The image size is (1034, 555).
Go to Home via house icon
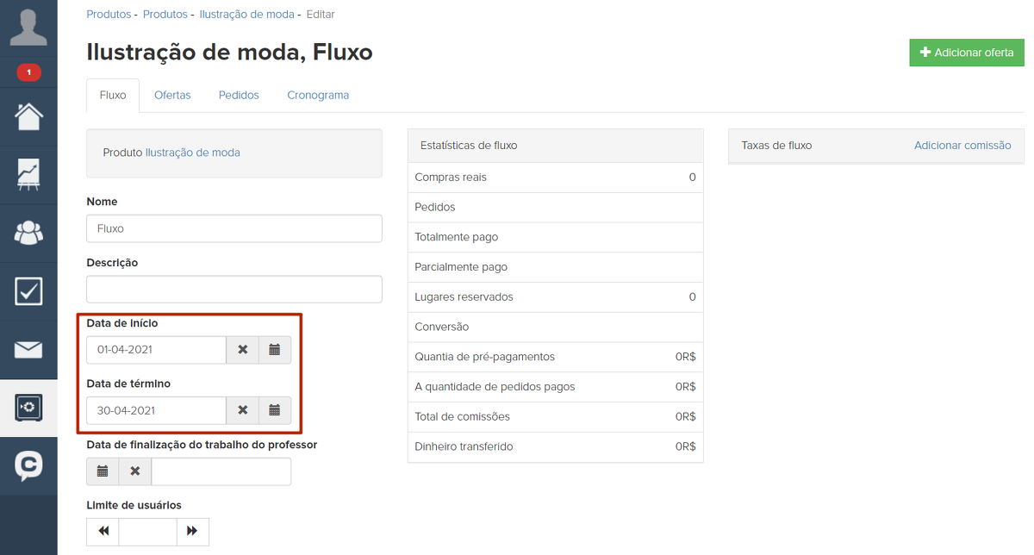(x=28, y=116)
